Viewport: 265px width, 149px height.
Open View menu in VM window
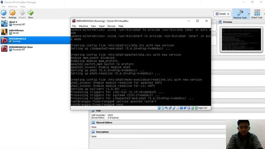click(x=93, y=26)
